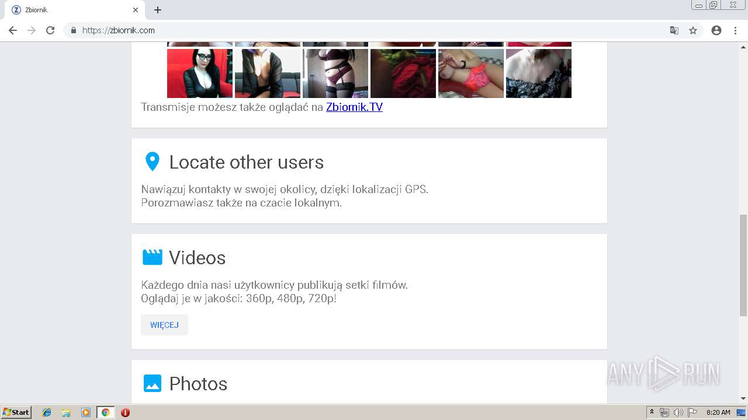Click the WIĘCEJ button under Videos
The image size is (748, 420).
[164, 325]
